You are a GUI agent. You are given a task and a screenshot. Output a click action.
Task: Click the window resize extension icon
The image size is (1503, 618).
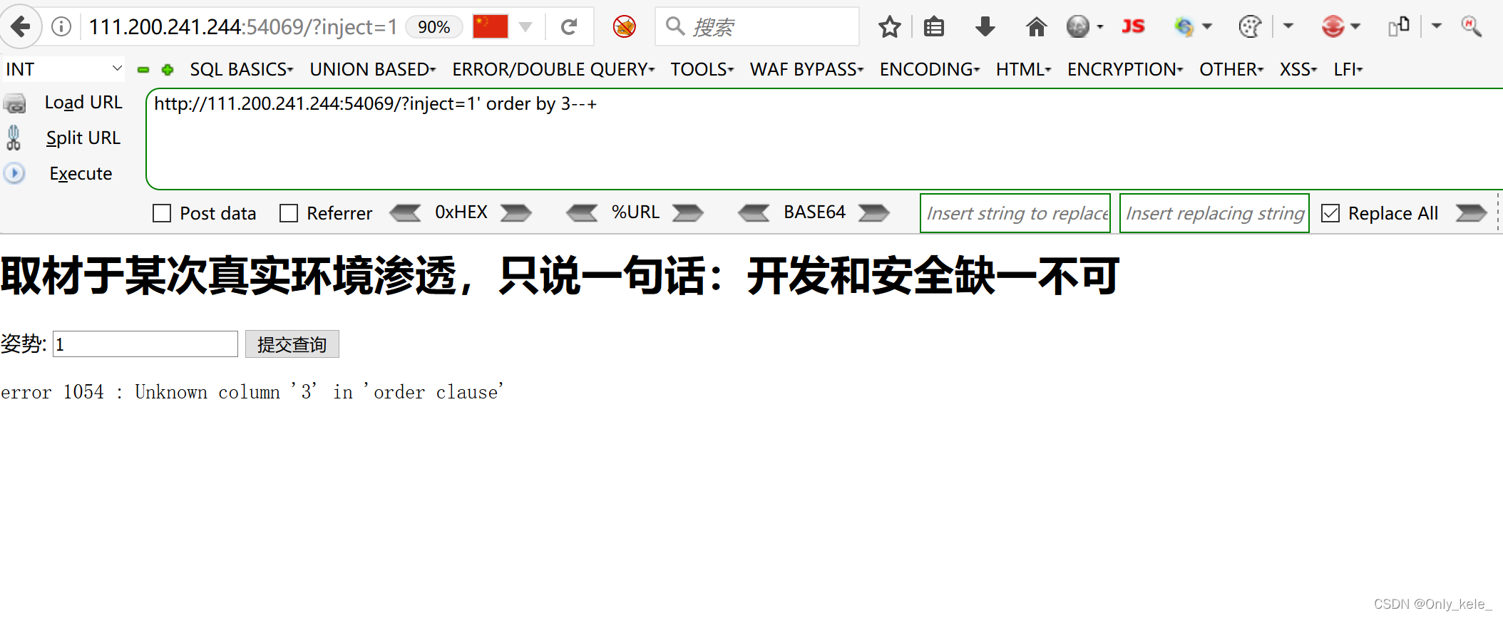pyautogui.click(x=1399, y=27)
